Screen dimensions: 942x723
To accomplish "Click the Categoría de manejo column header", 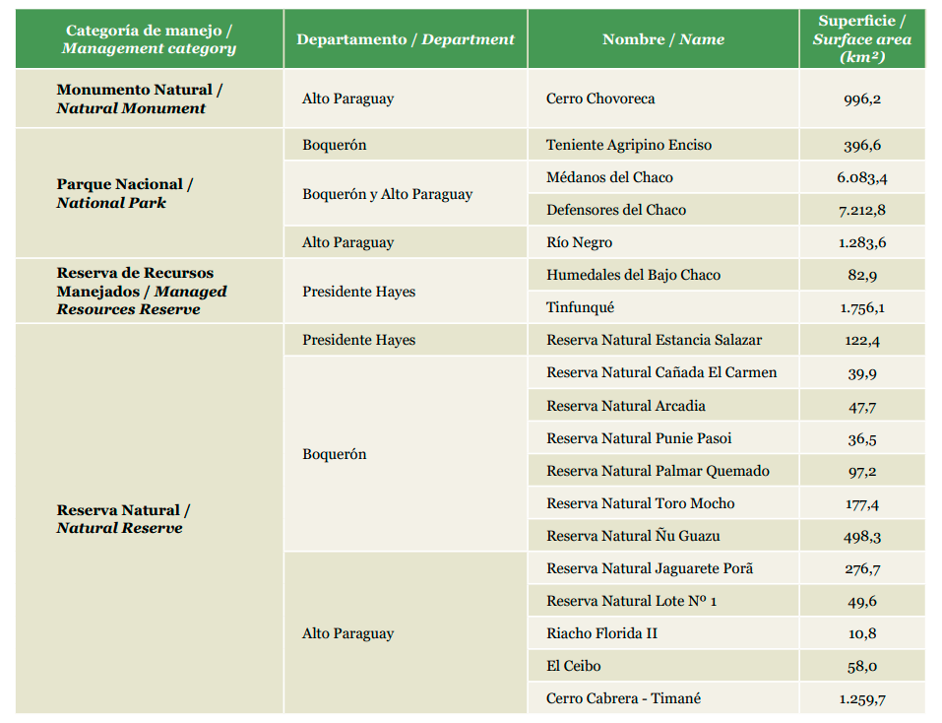I will tap(150, 39).
